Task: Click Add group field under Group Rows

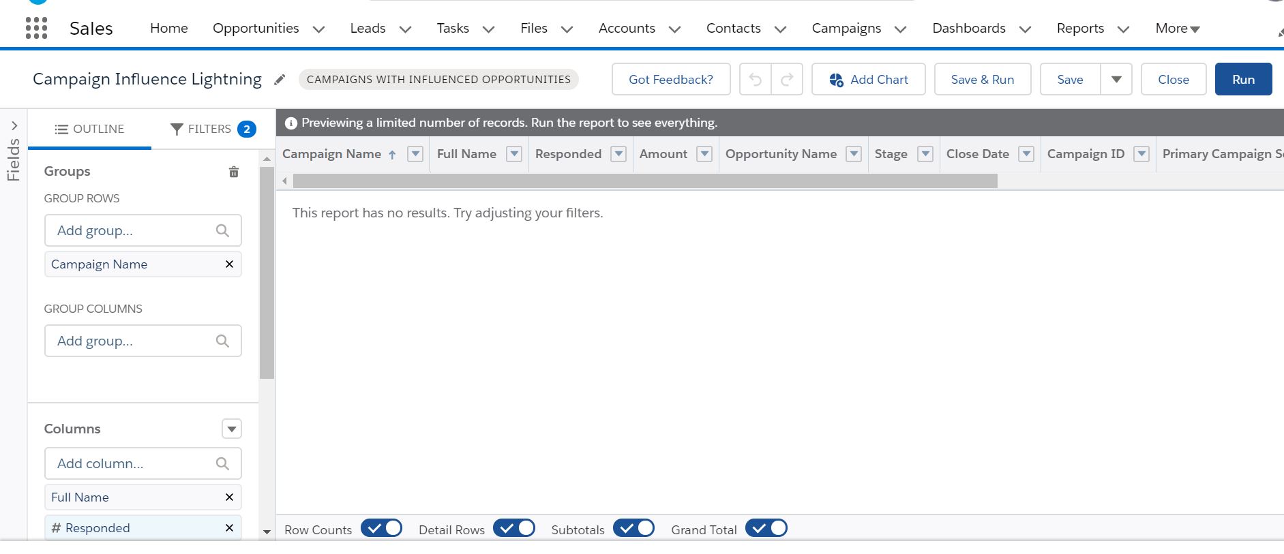Action: point(143,231)
